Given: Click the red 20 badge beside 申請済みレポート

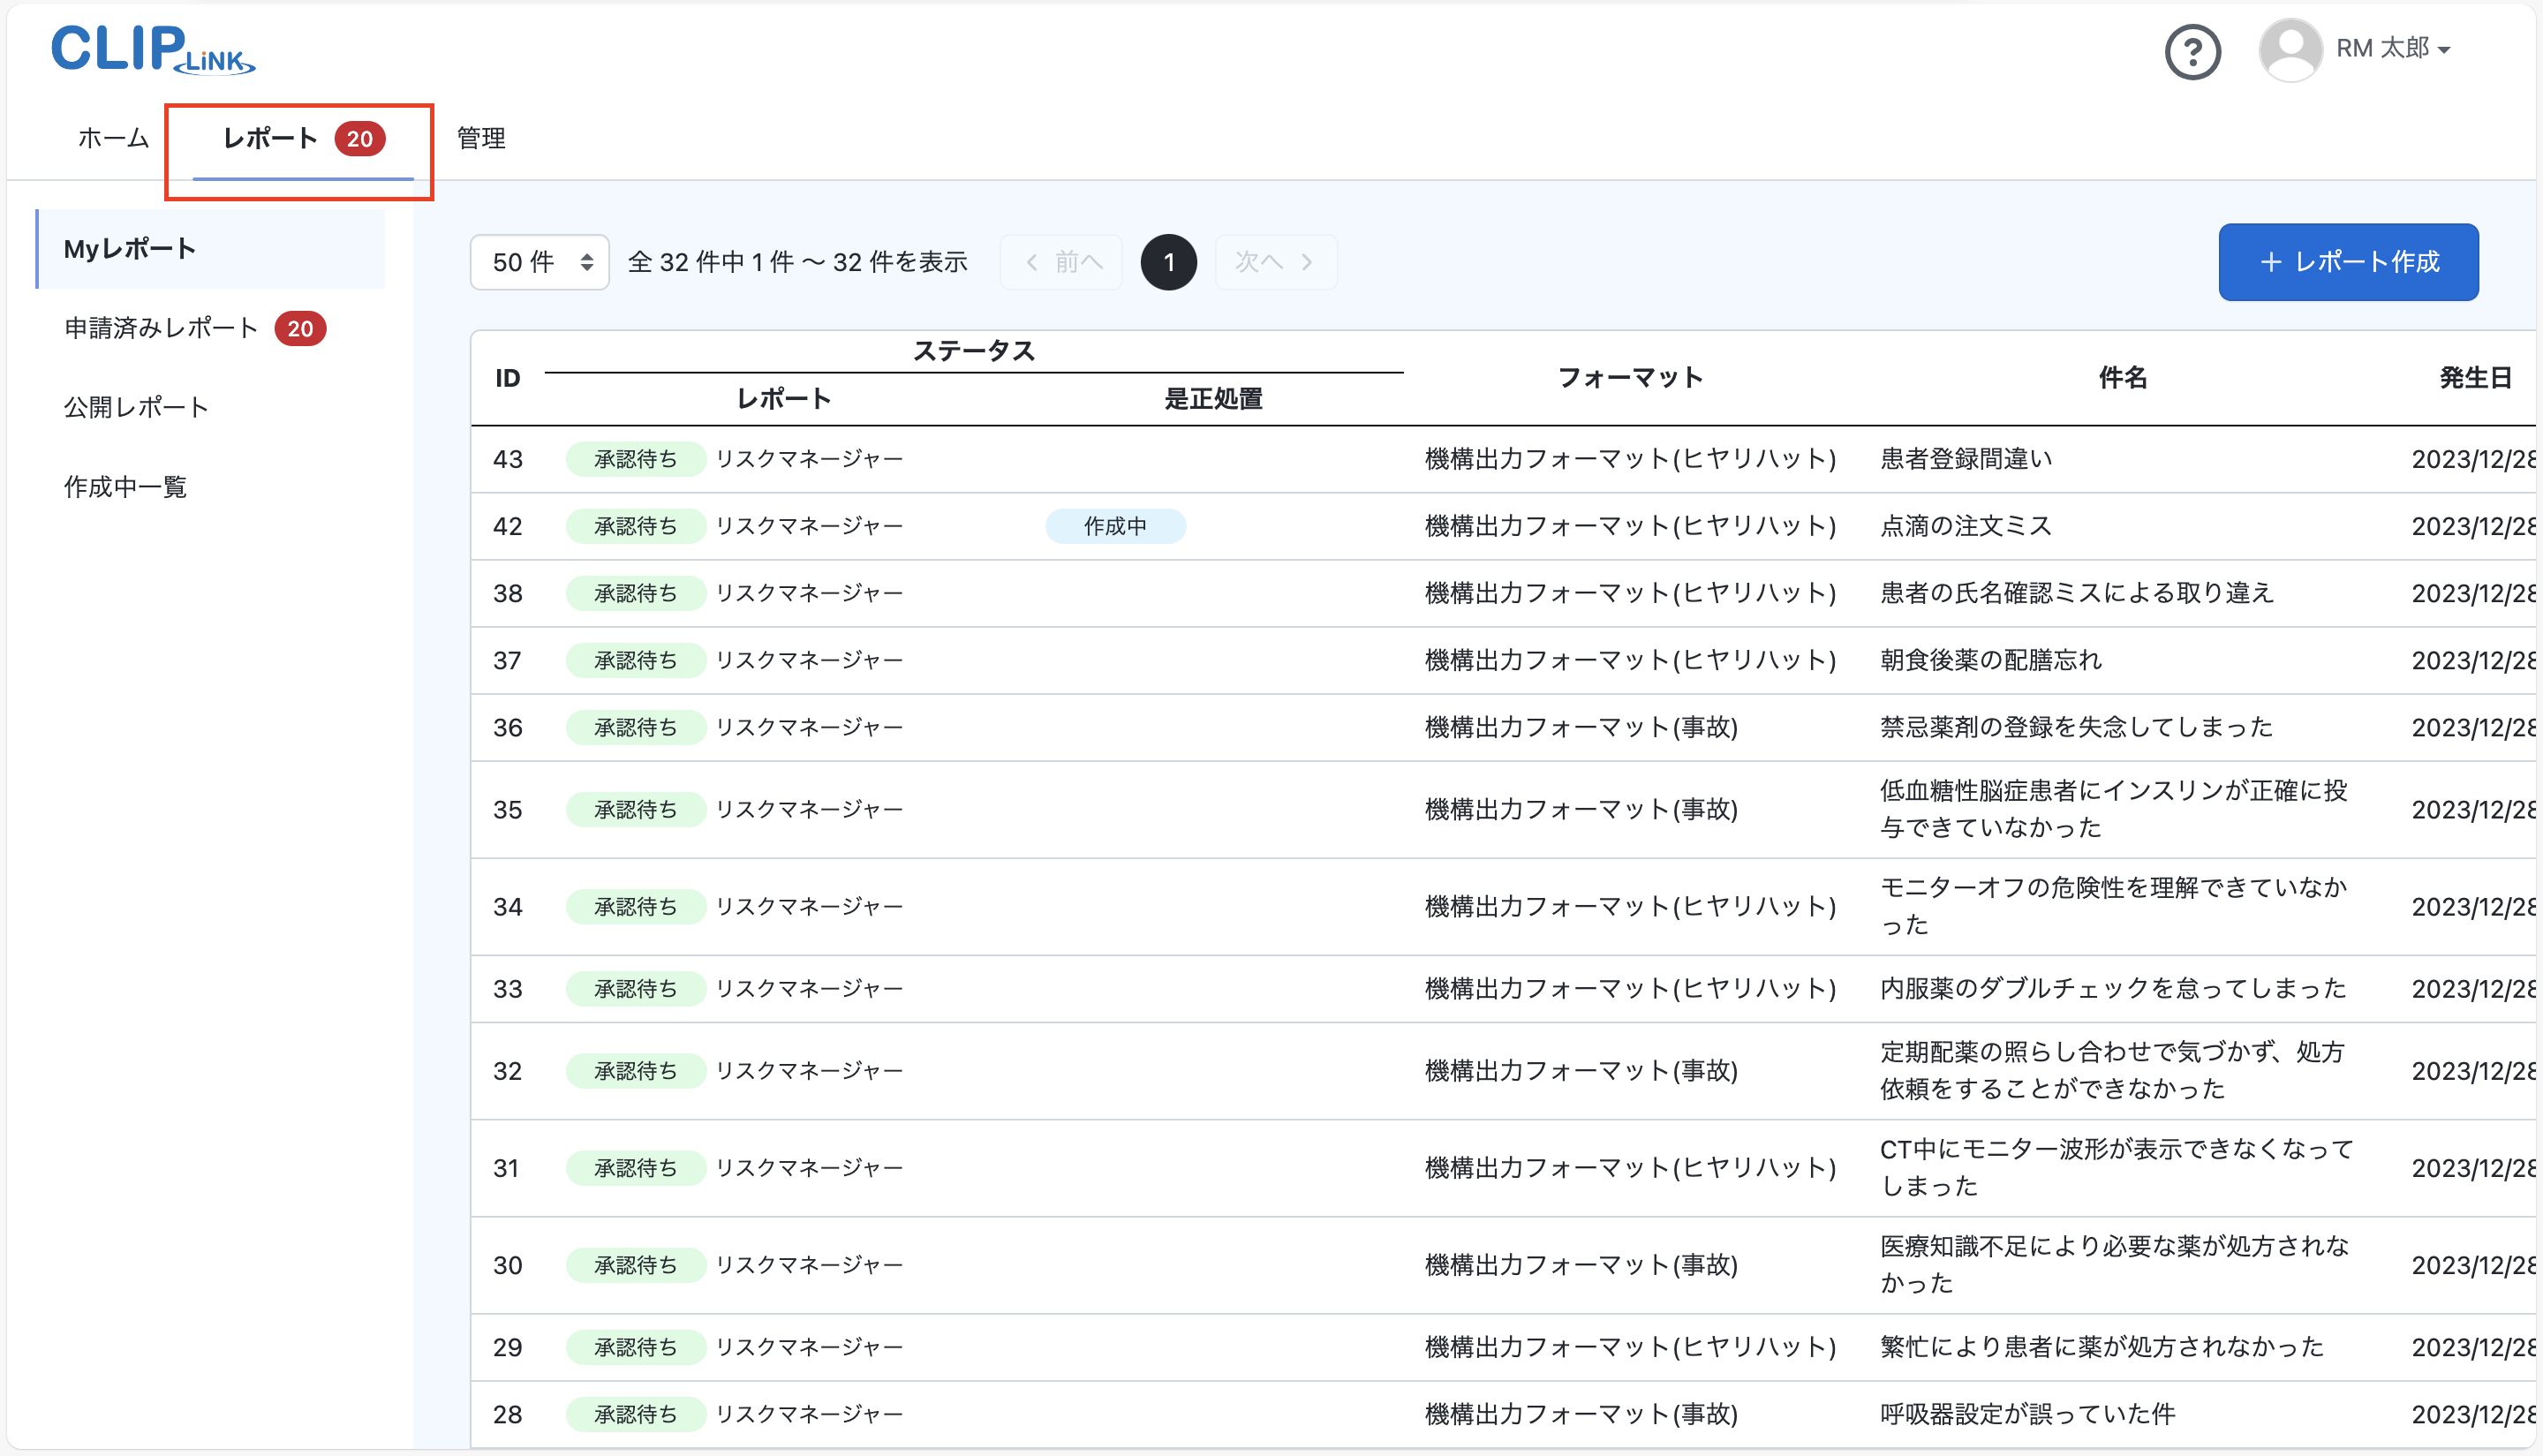Looking at the screenshot, I should pos(300,328).
